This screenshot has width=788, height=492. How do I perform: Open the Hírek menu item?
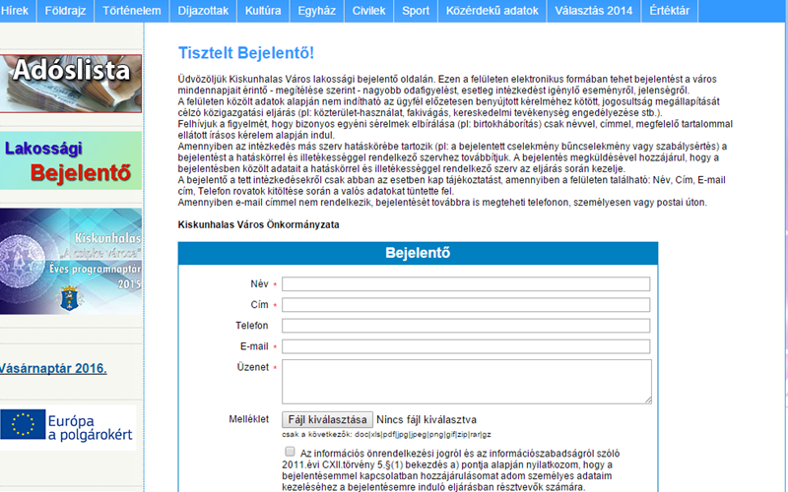click(19, 11)
